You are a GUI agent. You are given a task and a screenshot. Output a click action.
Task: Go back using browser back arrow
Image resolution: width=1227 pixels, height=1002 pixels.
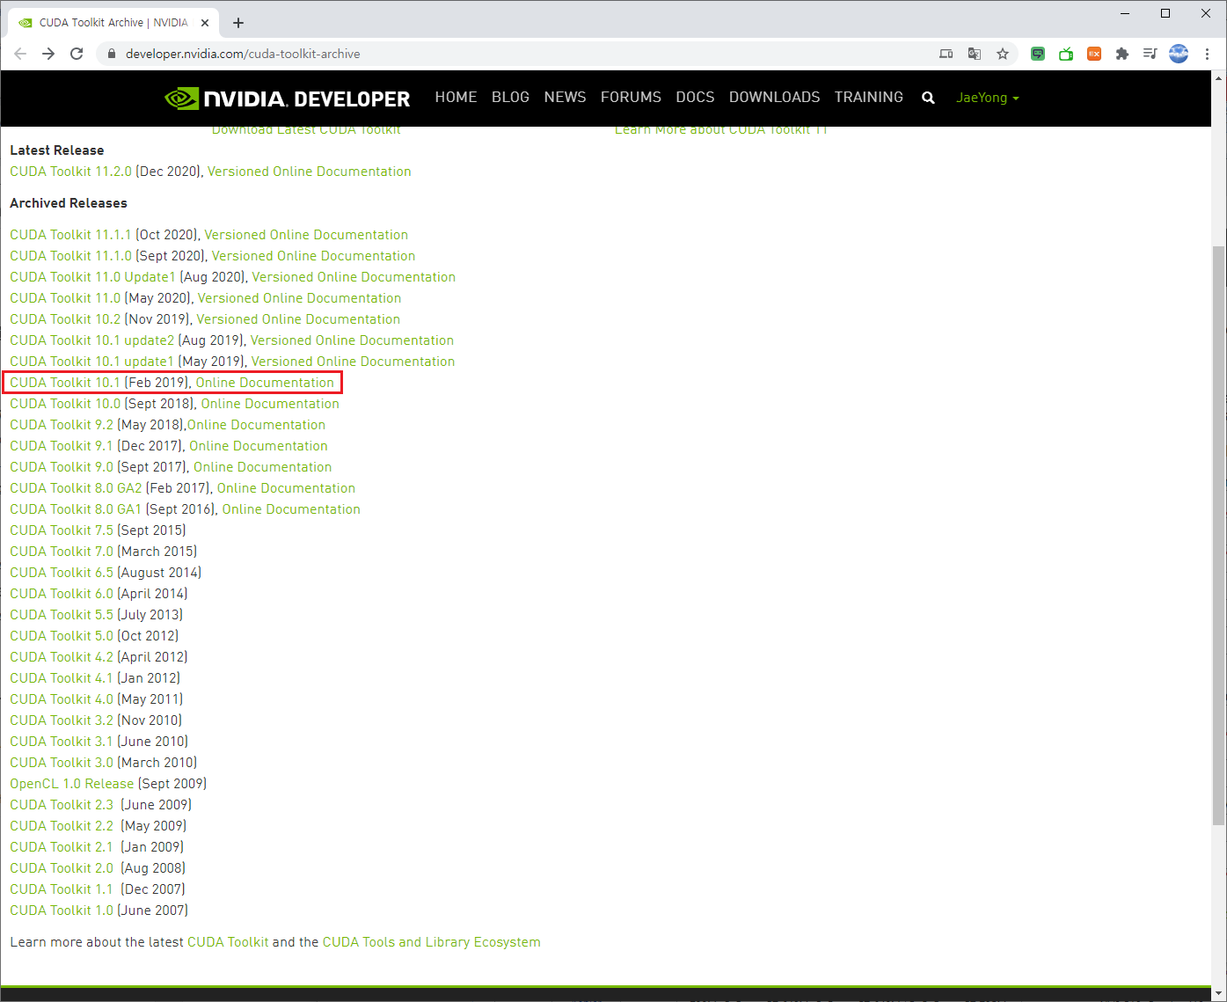[x=20, y=54]
